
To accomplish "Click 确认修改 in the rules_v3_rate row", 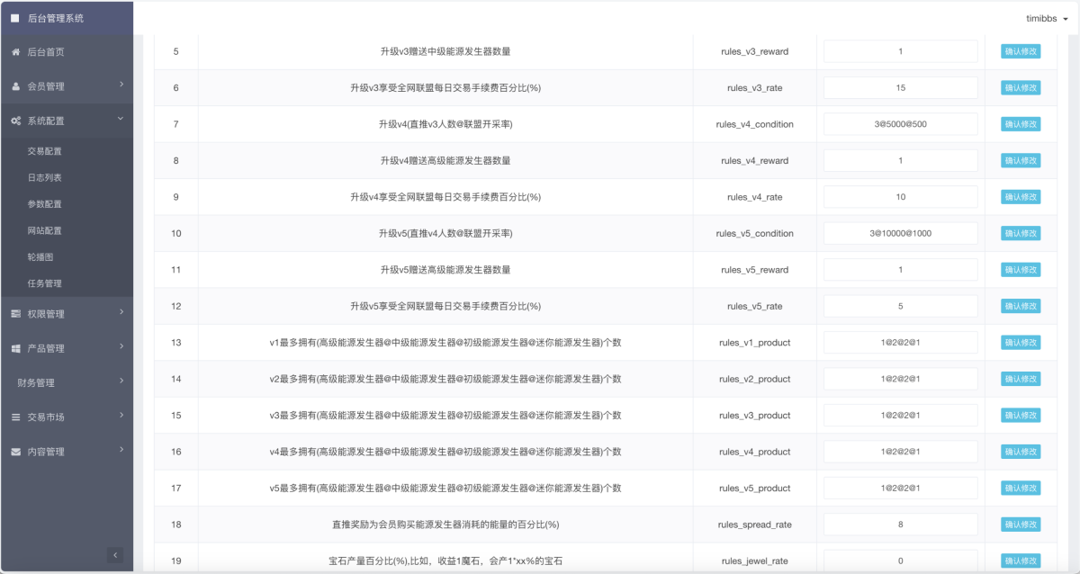I will 1021,87.
